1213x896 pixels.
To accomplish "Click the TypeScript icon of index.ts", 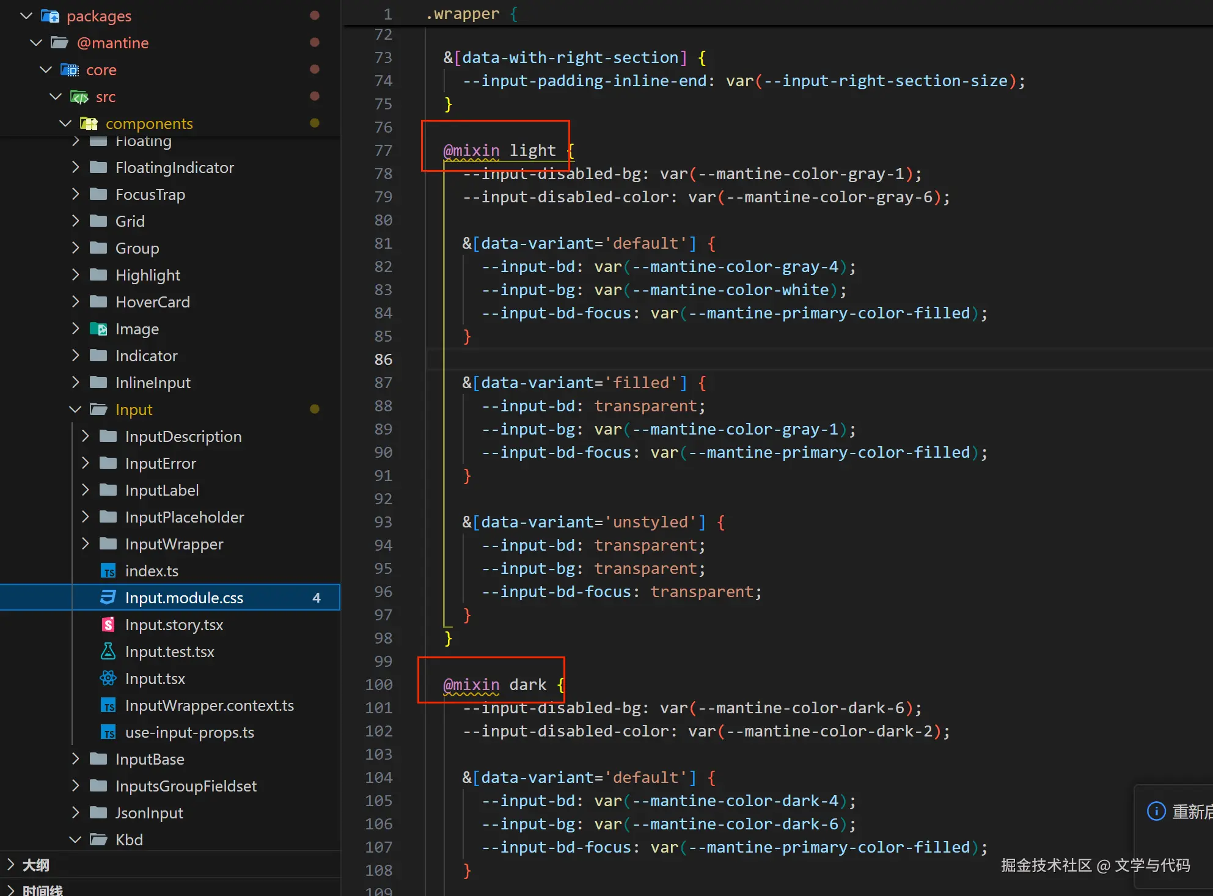I will tap(108, 571).
